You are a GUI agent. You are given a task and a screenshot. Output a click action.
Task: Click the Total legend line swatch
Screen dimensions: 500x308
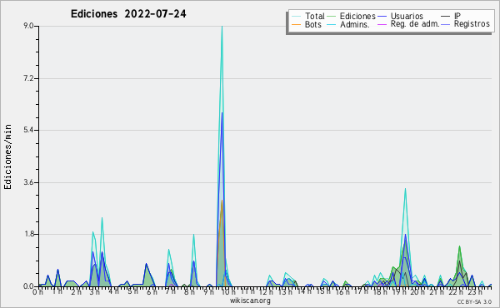click(296, 17)
